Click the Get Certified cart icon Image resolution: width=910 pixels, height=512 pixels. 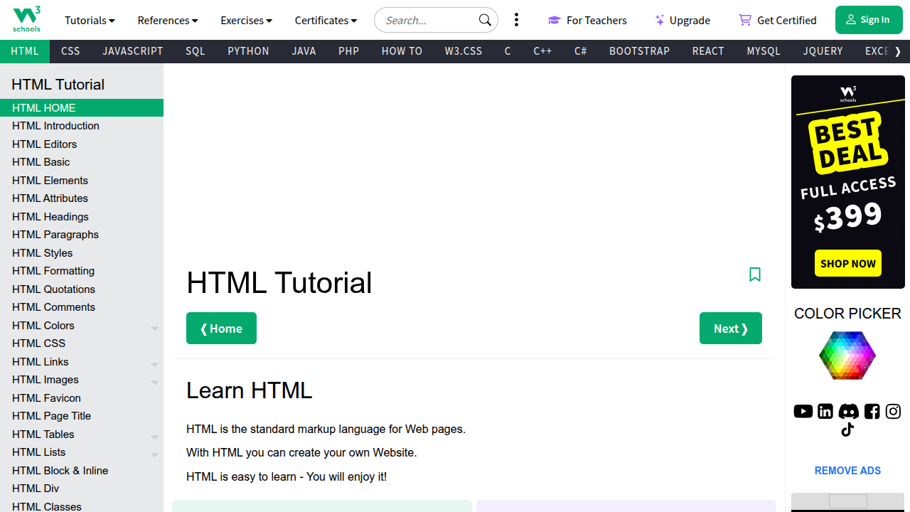point(744,19)
